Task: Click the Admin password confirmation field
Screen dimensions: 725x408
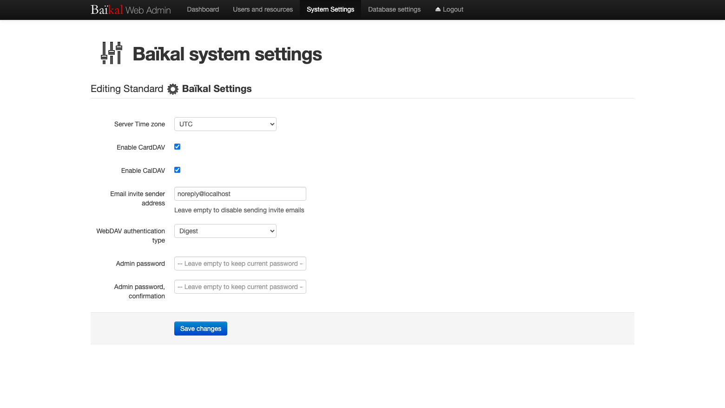Action: click(x=240, y=287)
